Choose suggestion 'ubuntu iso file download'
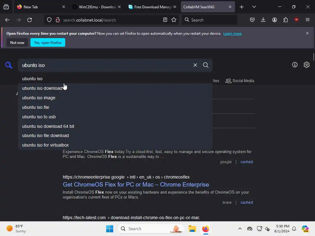Image resolution: width=315 pixels, height=236 pixels. [x=115, y=136]
